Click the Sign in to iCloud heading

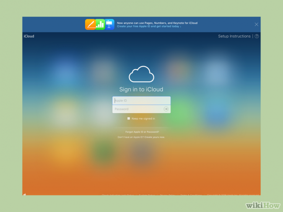tap(141, 89)
